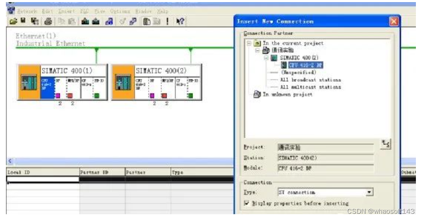Click the SIMATIC 400(2) station icon in tree
This screenshot has height=218, width=421.
tap(274, 58)
